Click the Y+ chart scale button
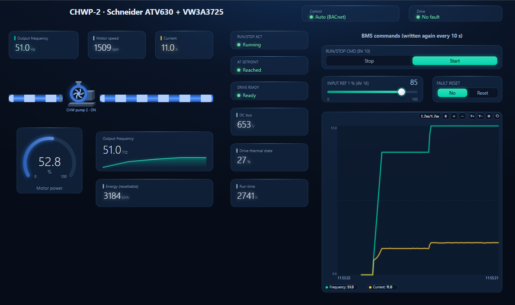The width and height of the screenshot is (515, 305). pyautogui.click(x=472, y=116)
